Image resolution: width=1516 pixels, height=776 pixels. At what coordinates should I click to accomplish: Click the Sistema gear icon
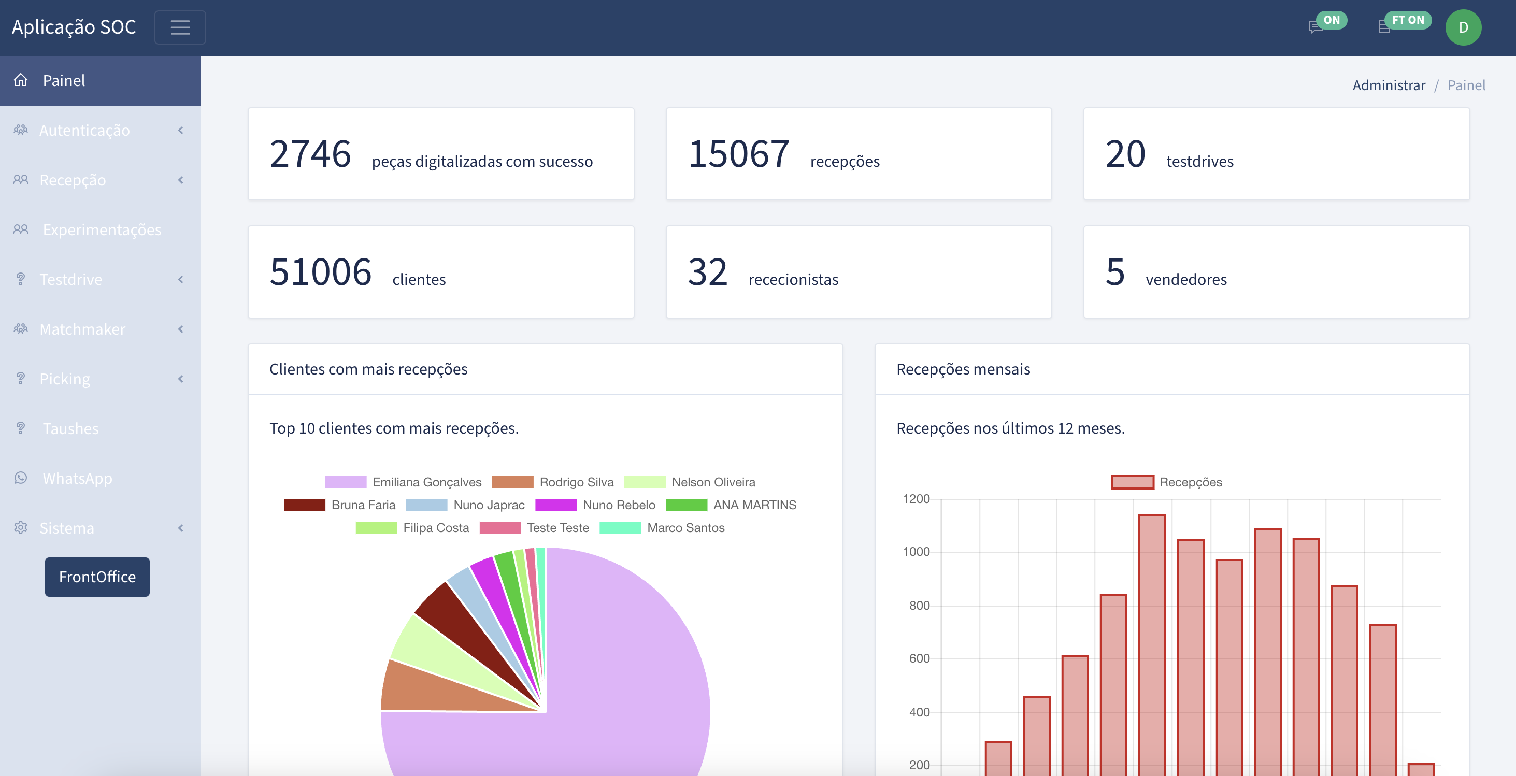click(x=21, y=528)
